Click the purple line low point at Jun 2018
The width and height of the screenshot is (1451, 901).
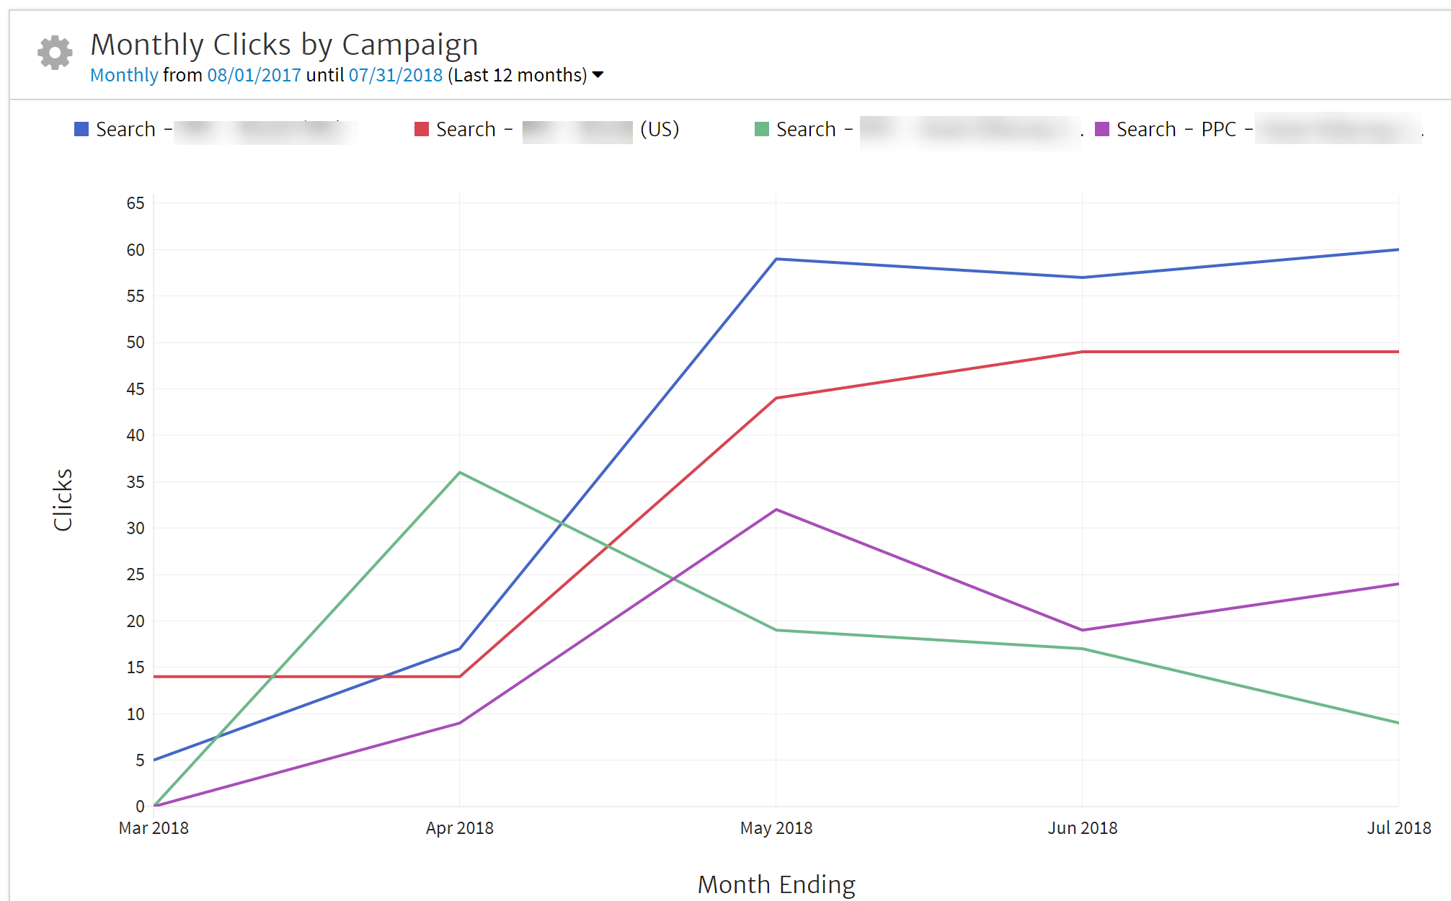click(x=1082, y=630)
